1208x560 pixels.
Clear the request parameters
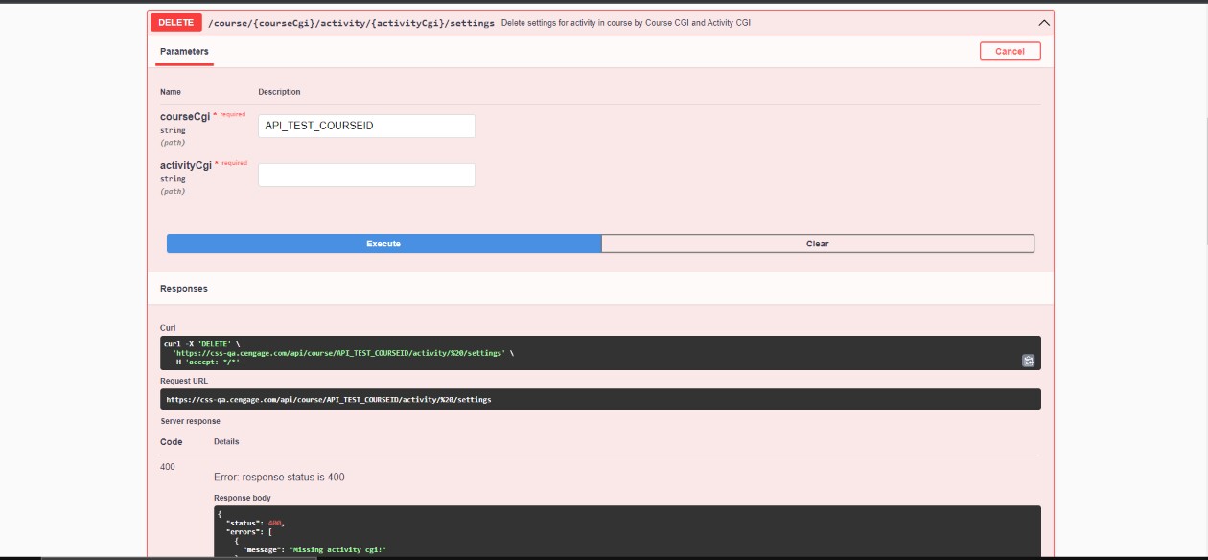817,243
